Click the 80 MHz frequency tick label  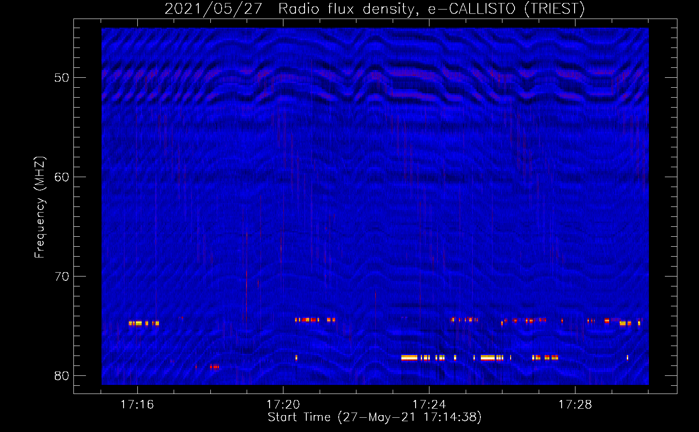[62, 376]
